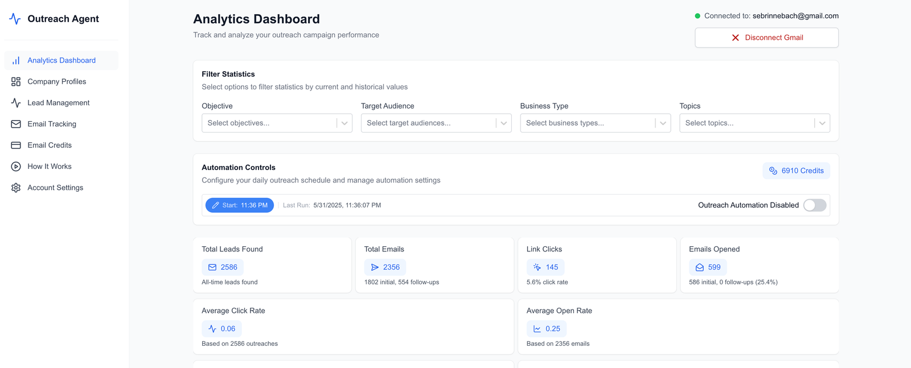Image resolution: width=911 pixels, height=368 pixels.
Task: Enable the Outreach Automation toggle
Action: 815,205
